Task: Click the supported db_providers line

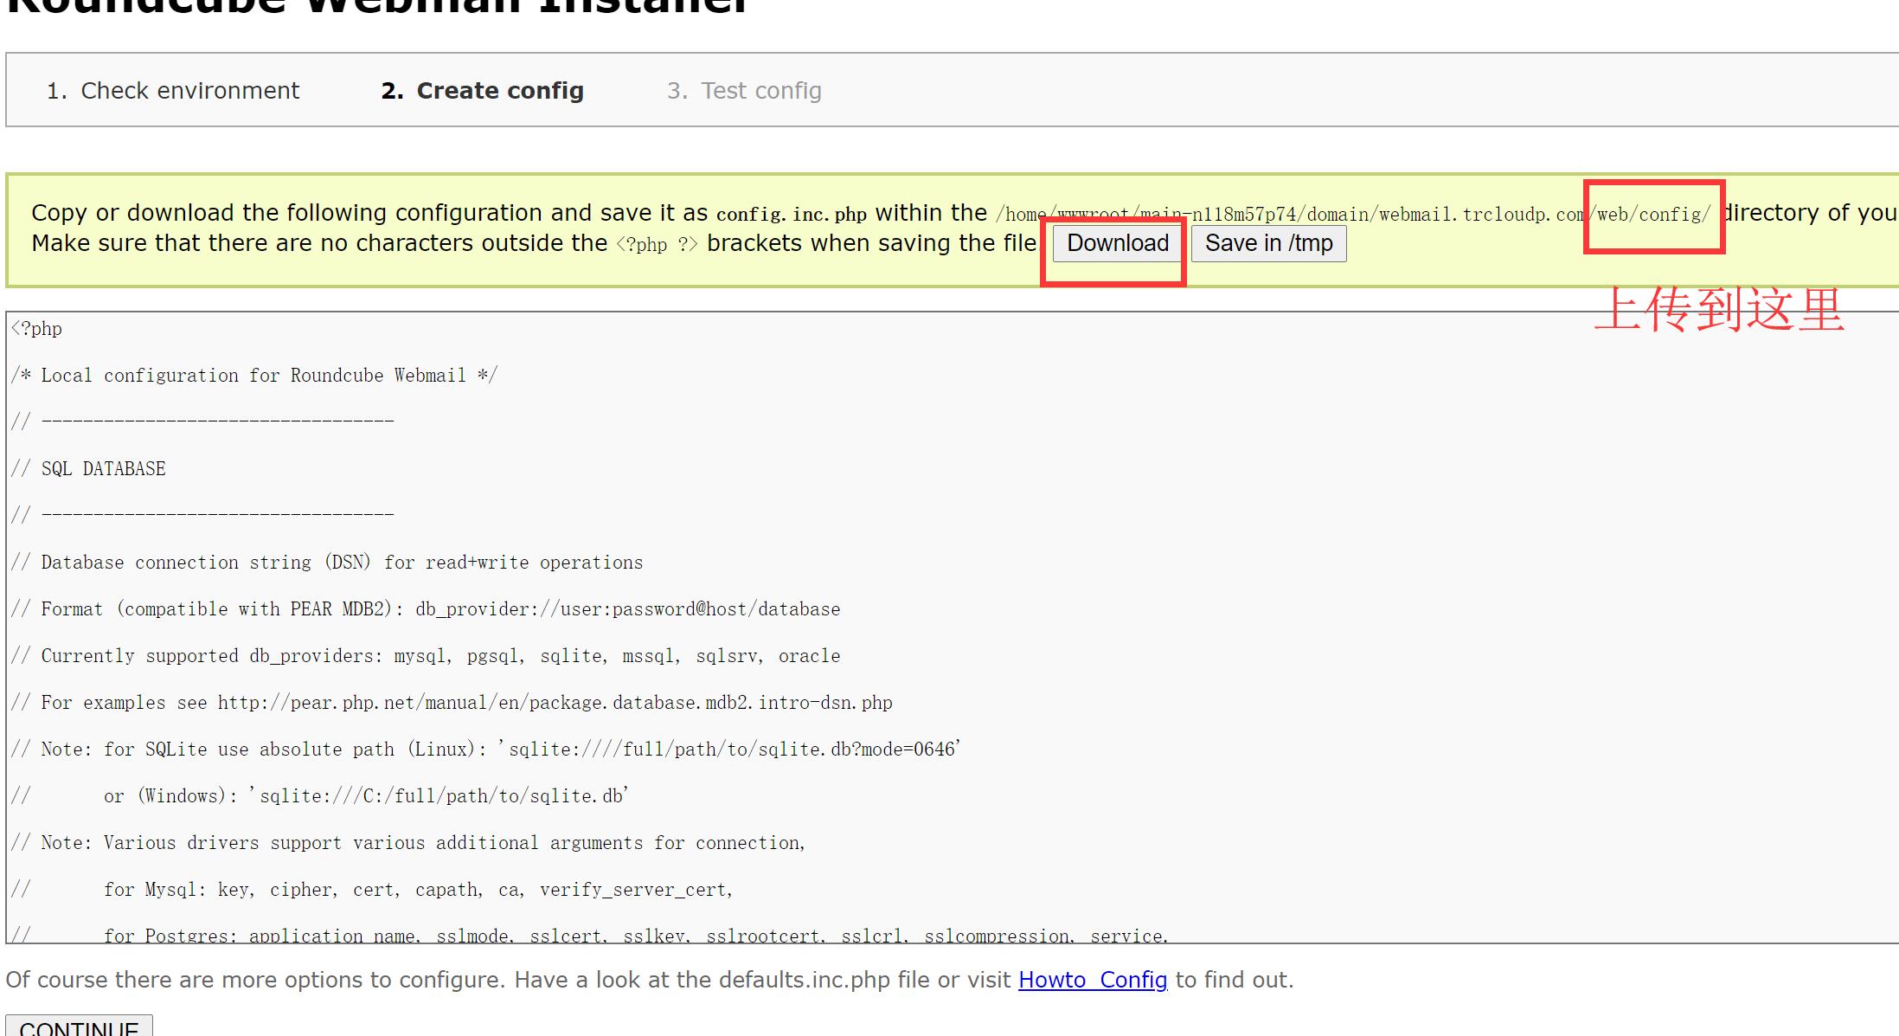Action: coord(426,656)
